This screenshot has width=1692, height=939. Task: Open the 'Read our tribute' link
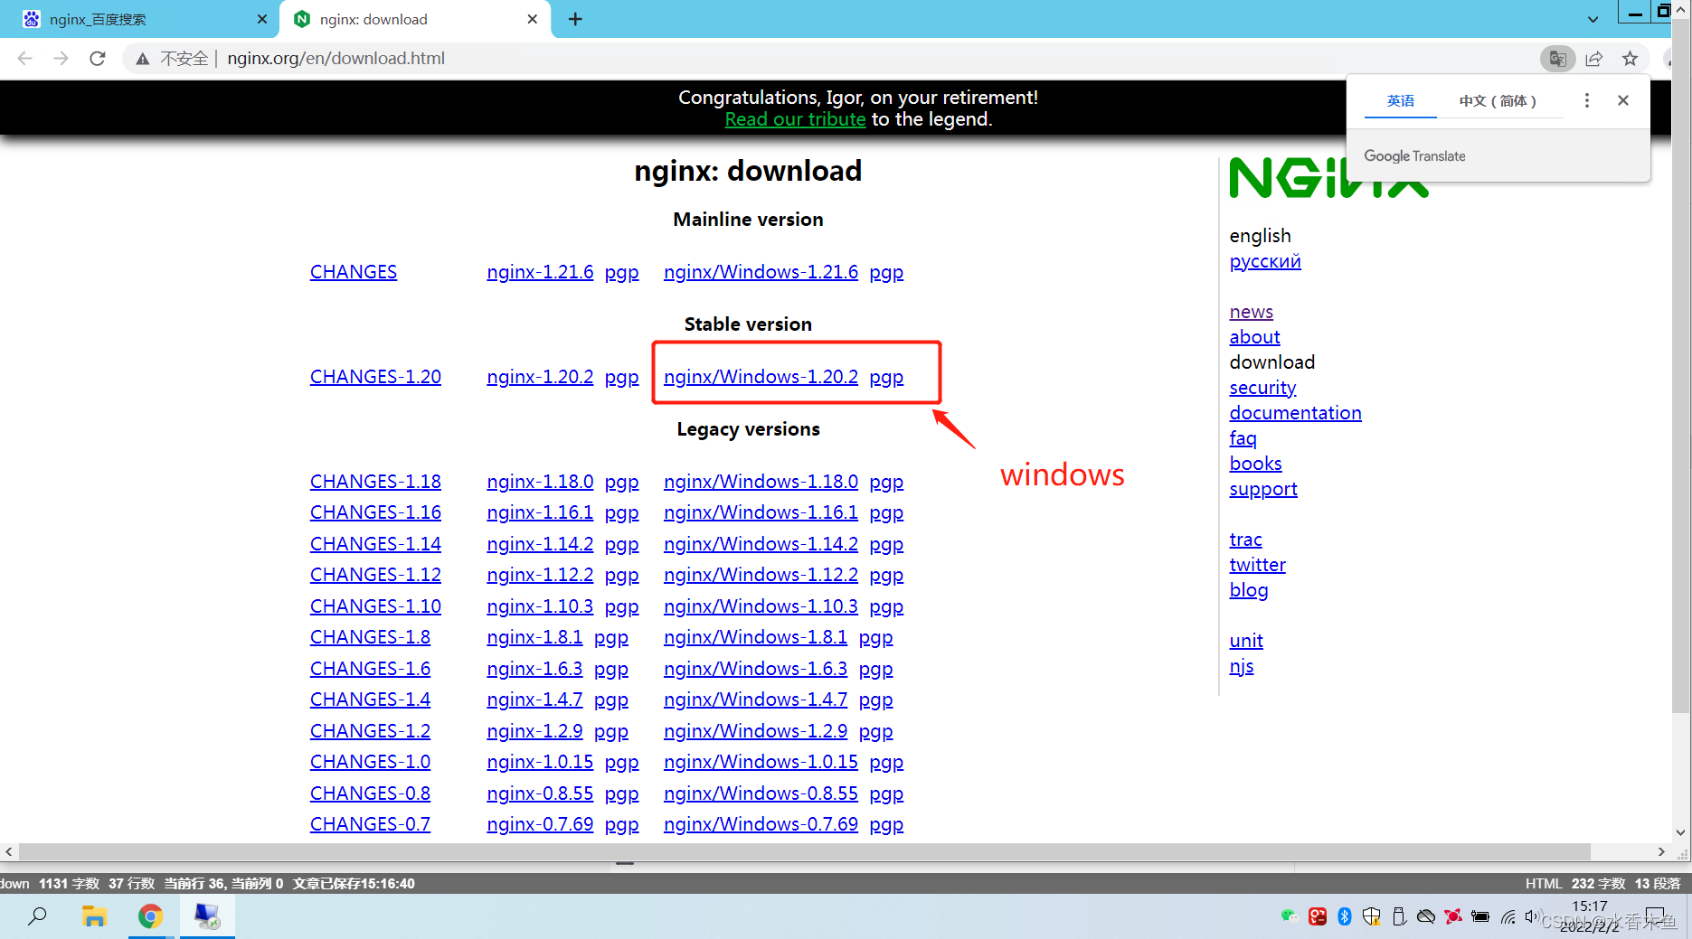click(795, 119)
